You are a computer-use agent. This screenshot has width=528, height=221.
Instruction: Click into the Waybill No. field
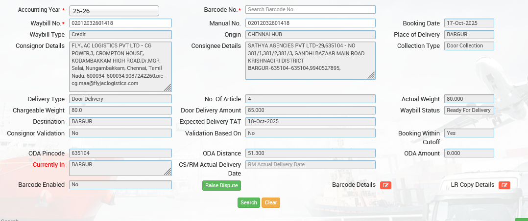click(120, 23)
